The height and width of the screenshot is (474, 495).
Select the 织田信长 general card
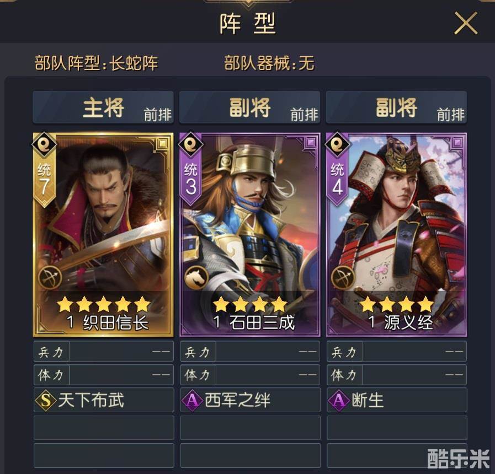(103, 235)
